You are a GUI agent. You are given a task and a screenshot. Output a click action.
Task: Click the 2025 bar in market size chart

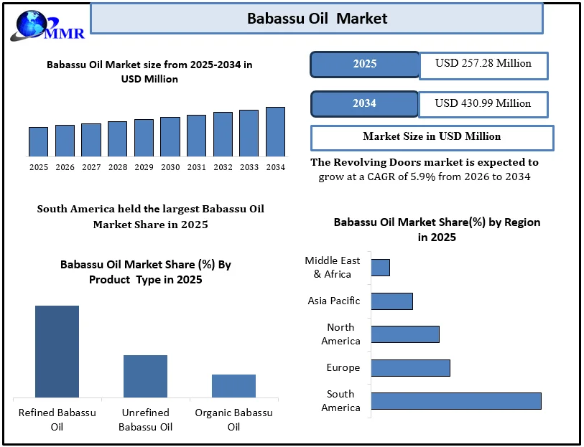tap(38, 141)
